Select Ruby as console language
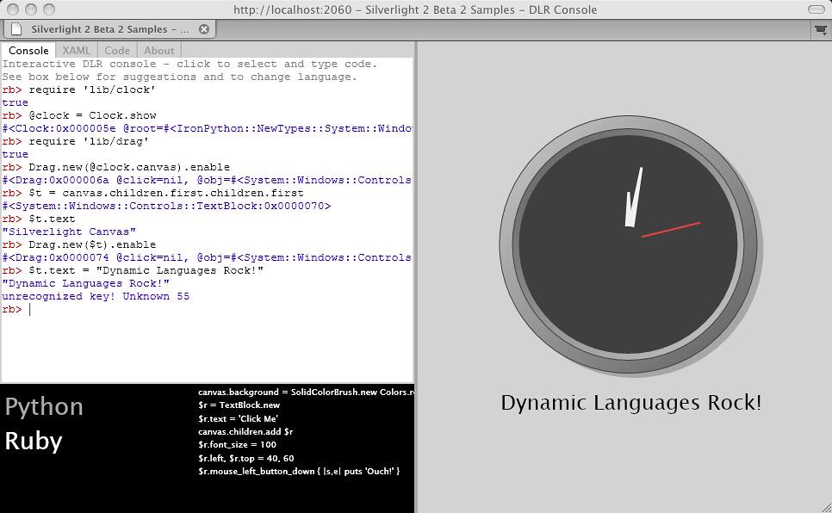This screenshot has height=513, width=832. [34, 441]
